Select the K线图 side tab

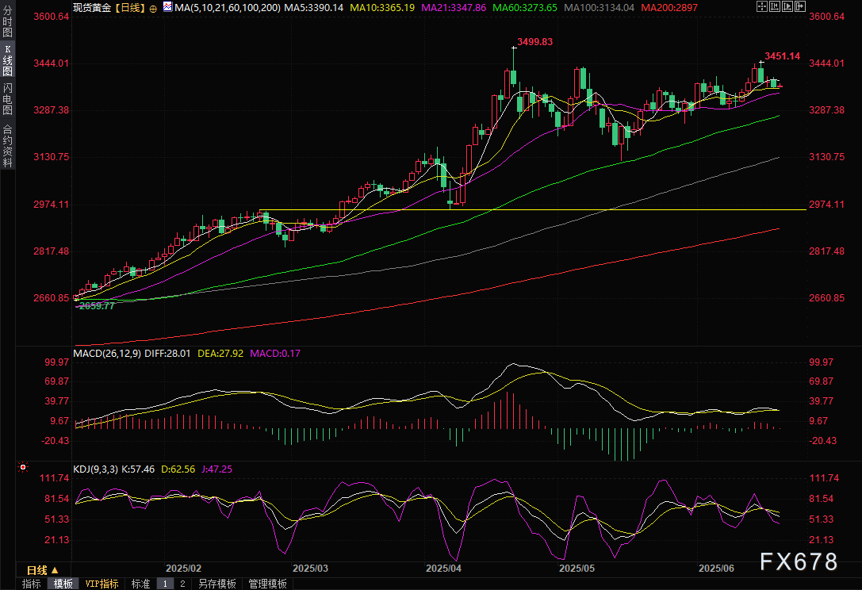(x=7, y=60)
